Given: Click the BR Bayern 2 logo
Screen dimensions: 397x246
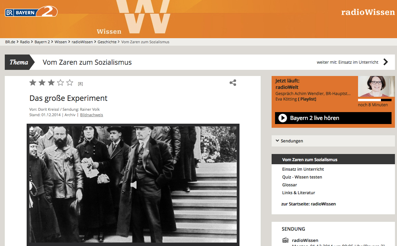Looking at the screenshot, I should point(31,12).
